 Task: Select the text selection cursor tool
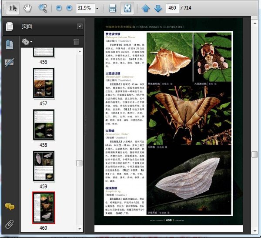(x=13, y=8)
